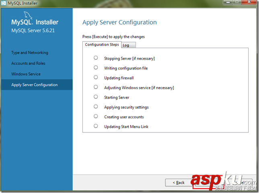Click the 'Creating user accounts' text
This screenshot has width=259, height=193.
click(x=124, y=117)
